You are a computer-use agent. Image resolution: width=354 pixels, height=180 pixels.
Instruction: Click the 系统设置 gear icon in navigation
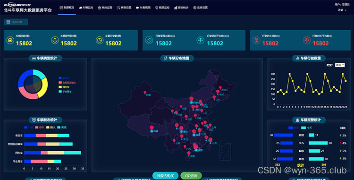tap(194, 8)
